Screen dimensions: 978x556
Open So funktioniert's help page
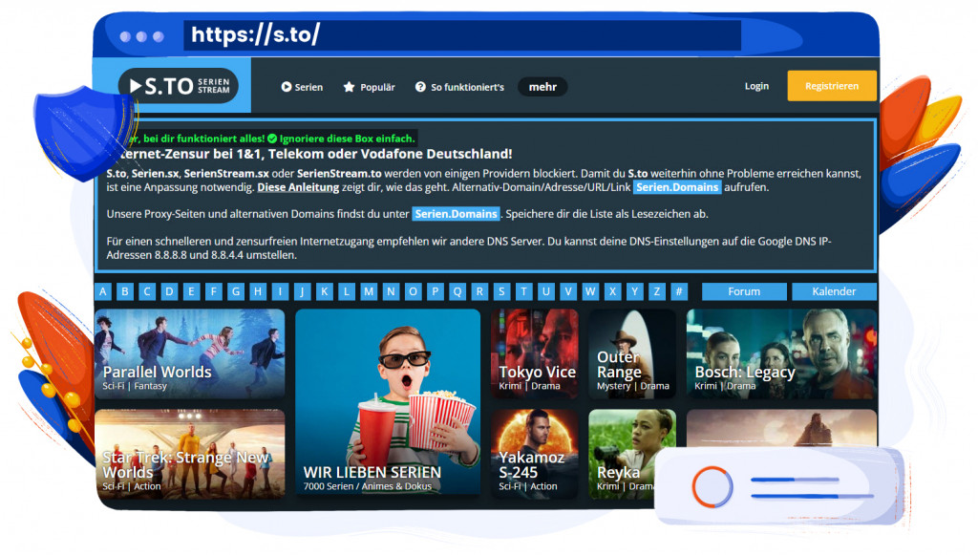[459, 87]
